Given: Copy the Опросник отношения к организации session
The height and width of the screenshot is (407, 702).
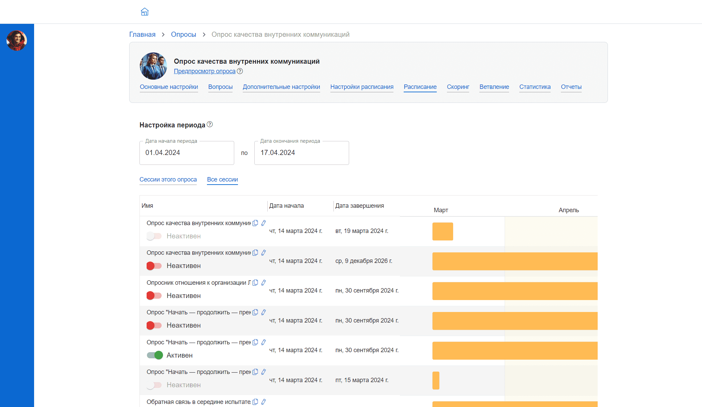Looking at the screenshot, I should click(x=255, y=283).
